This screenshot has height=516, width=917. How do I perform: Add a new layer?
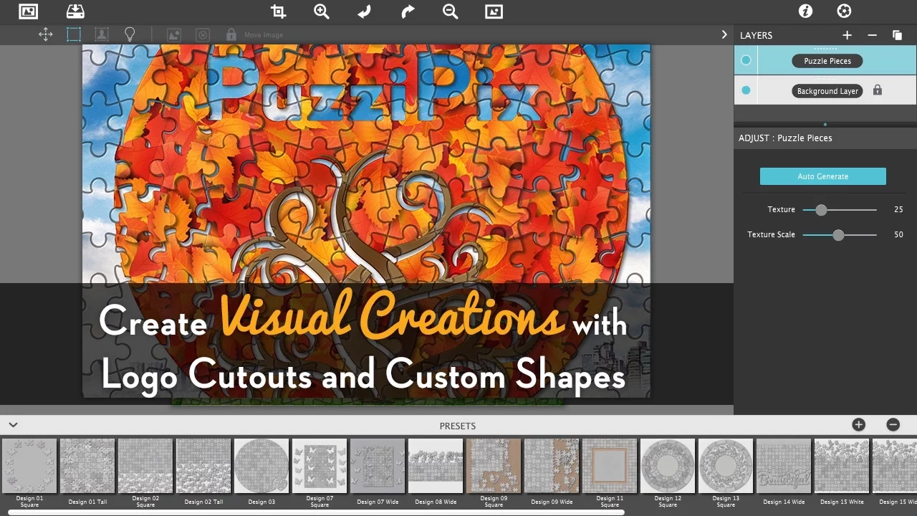click(x=847, y=35)
